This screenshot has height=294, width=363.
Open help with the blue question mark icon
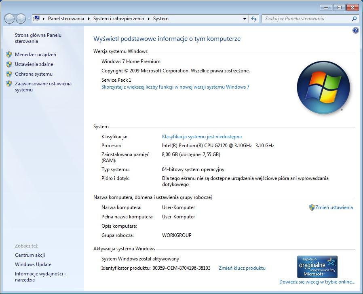tap(356, 30)
